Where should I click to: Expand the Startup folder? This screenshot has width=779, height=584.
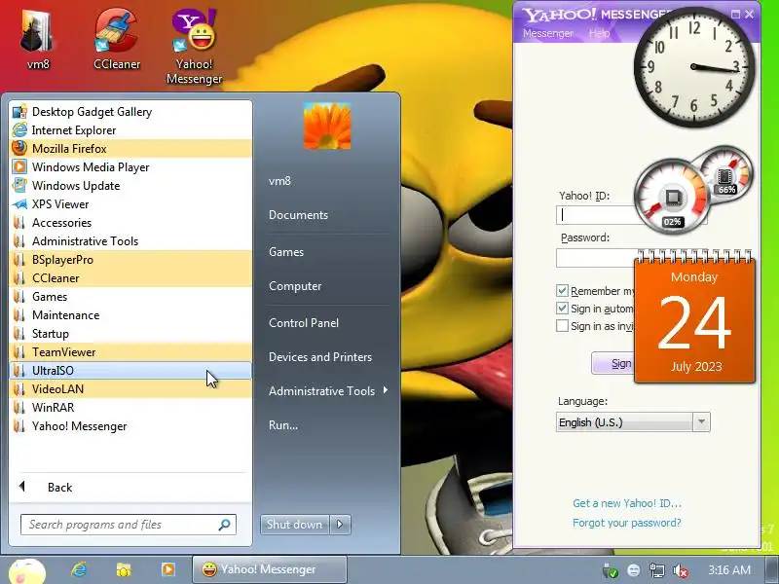(130, 334)
